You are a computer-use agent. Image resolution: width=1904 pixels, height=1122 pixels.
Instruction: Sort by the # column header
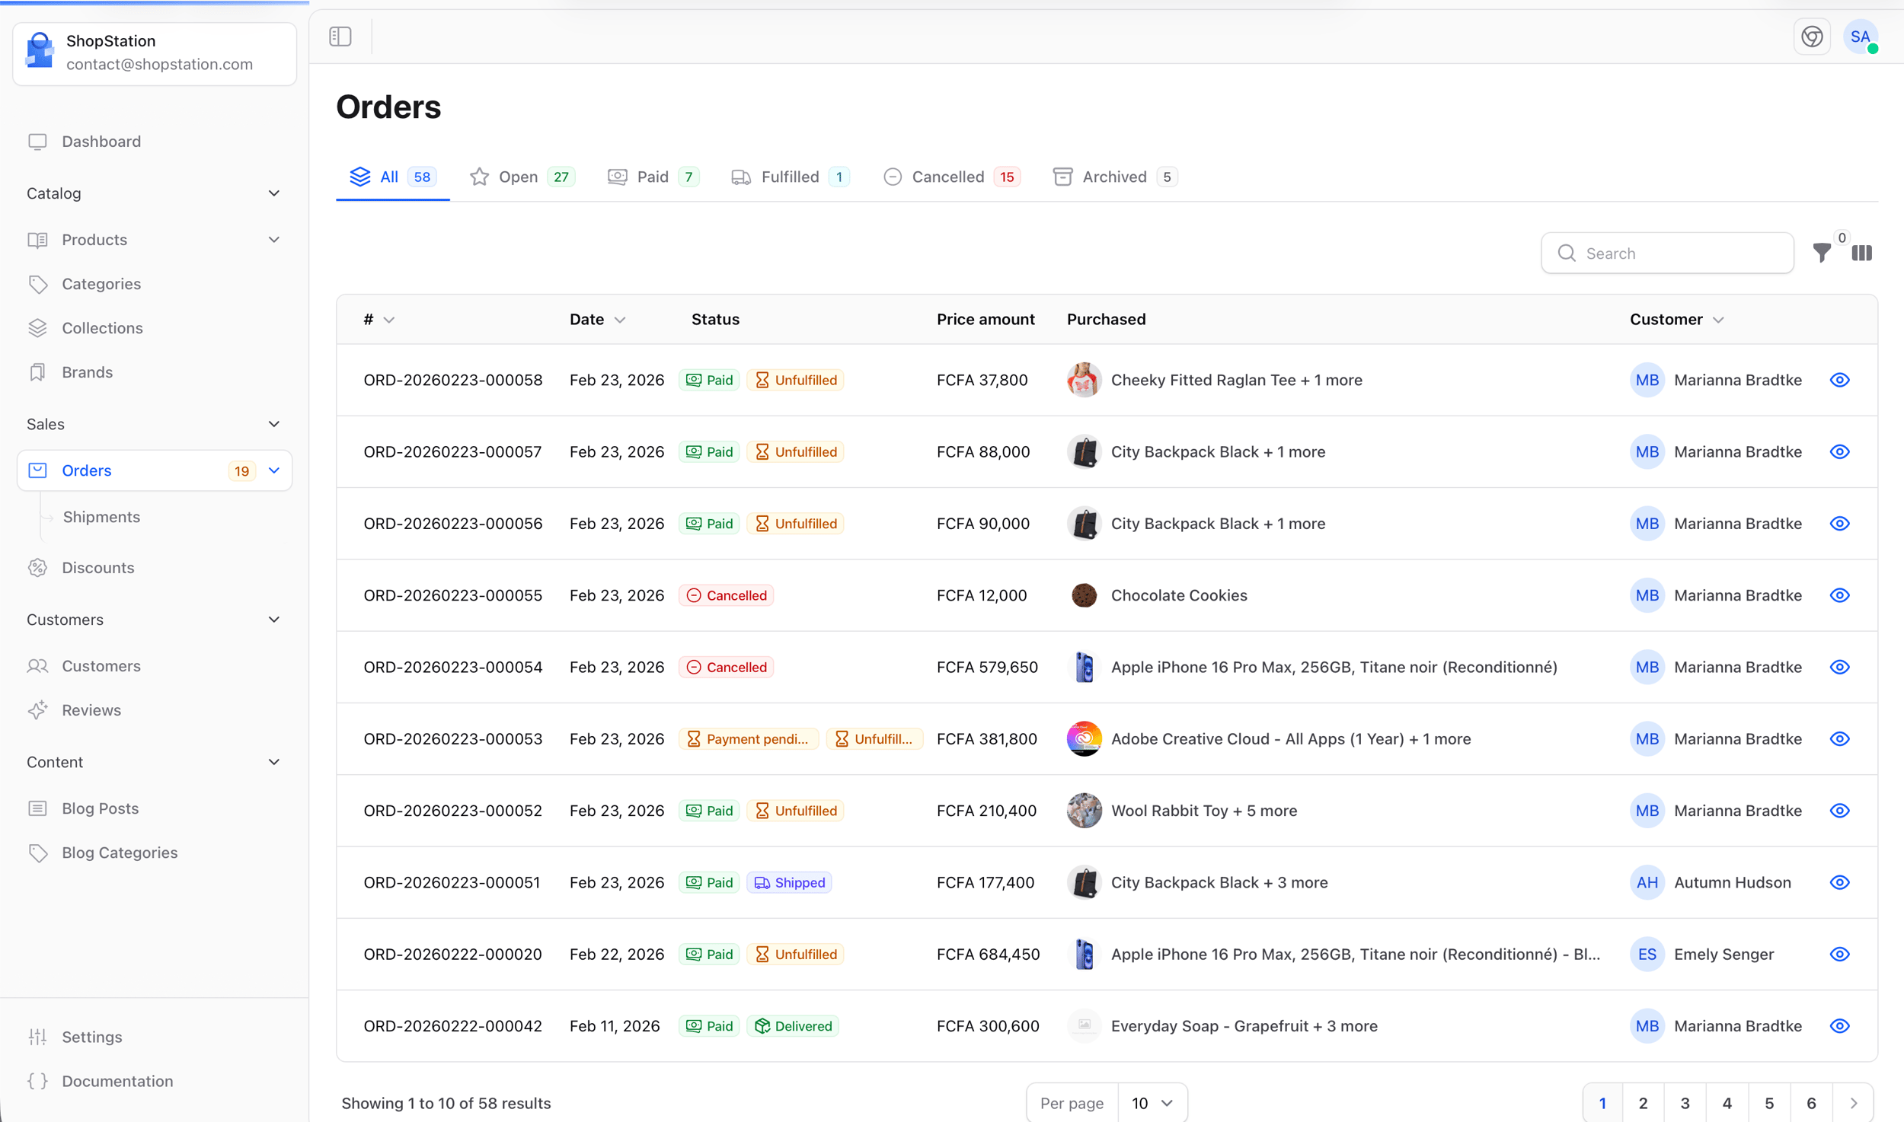(379, 320)
